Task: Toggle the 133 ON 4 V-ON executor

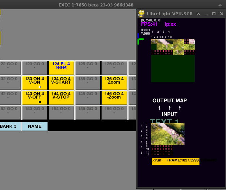Action: 35,83
